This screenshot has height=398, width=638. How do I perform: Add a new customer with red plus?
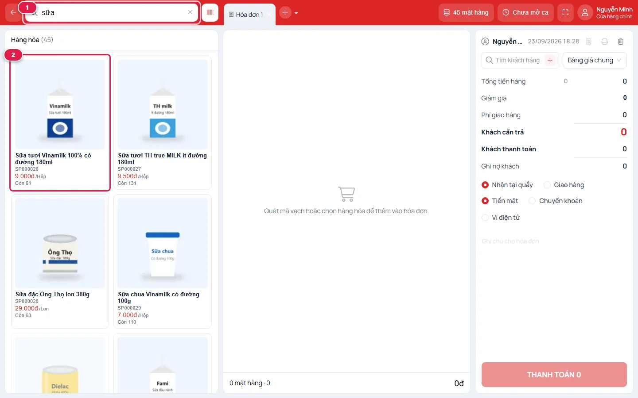click(x=550, y=60)
